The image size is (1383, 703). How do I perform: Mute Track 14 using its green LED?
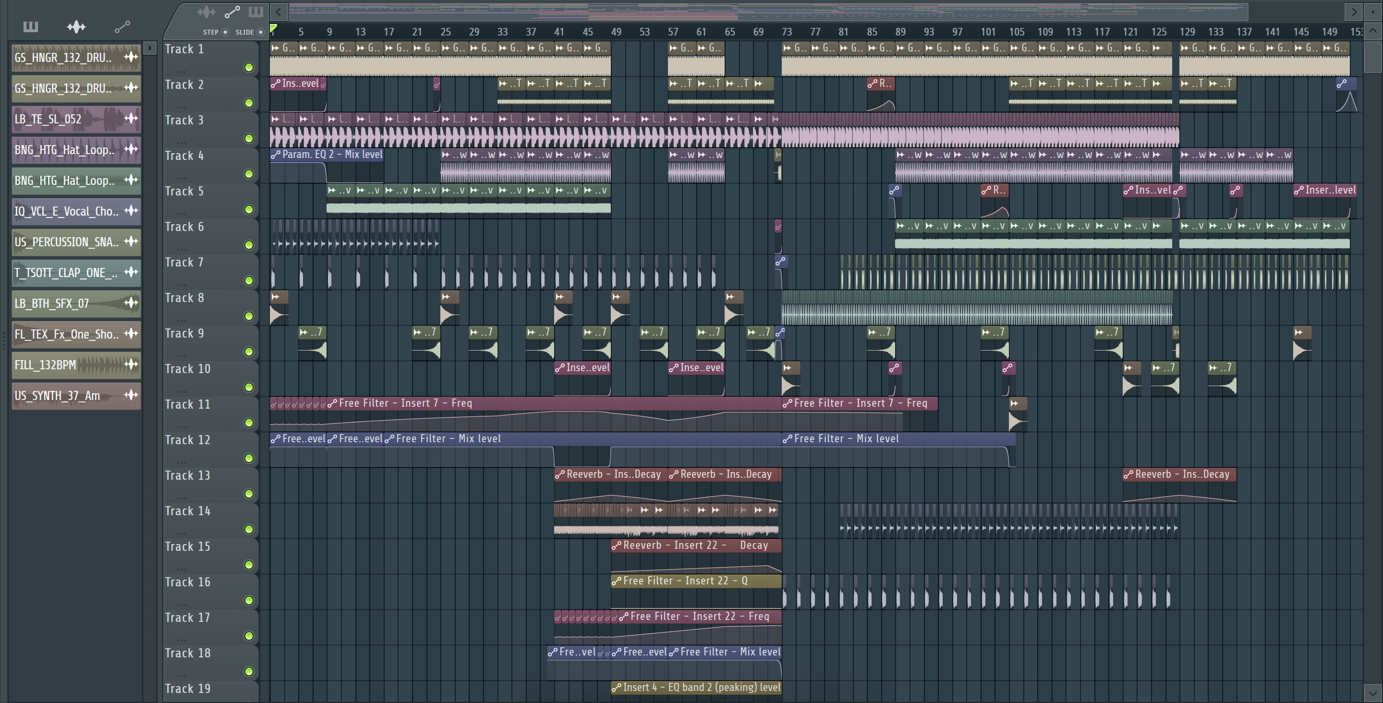pos(249,530)
